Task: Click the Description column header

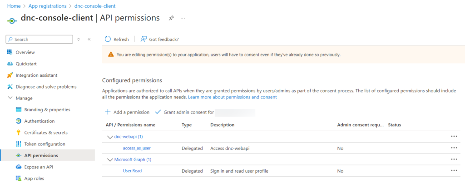Action: tap(223, 125)
